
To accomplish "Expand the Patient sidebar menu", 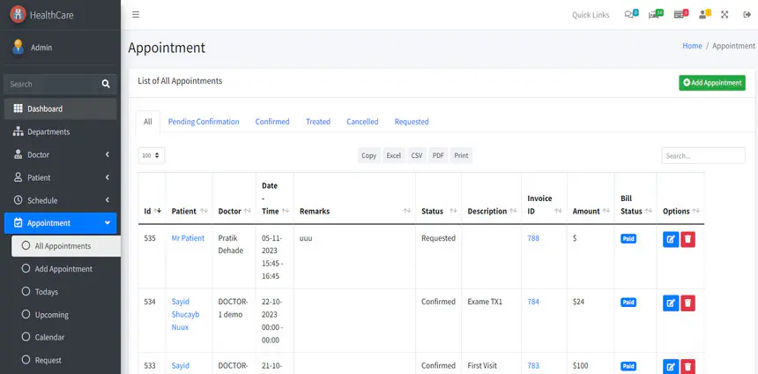I will tap(61, 177).
